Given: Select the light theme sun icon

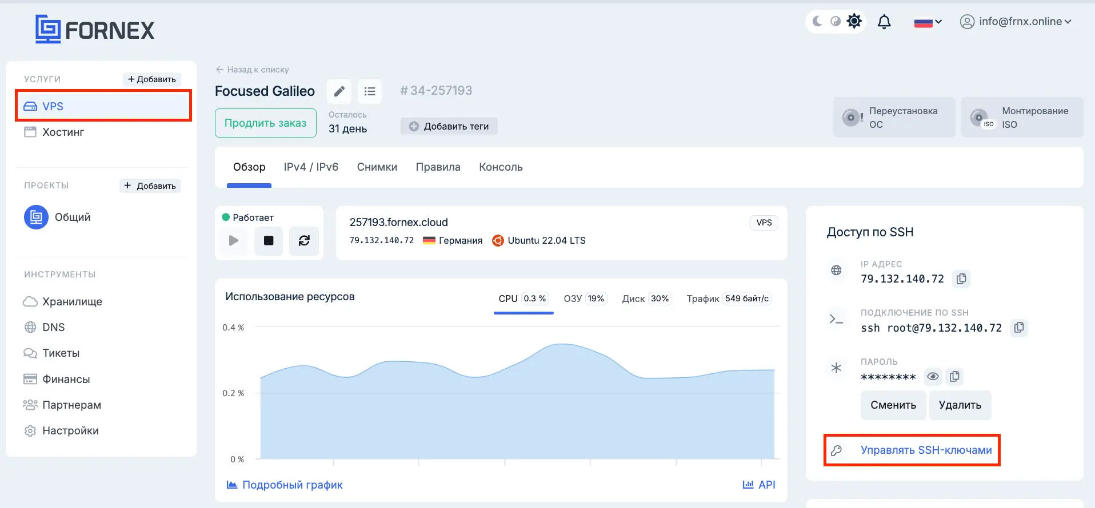Looking at the screenshot, I should 854,21.
